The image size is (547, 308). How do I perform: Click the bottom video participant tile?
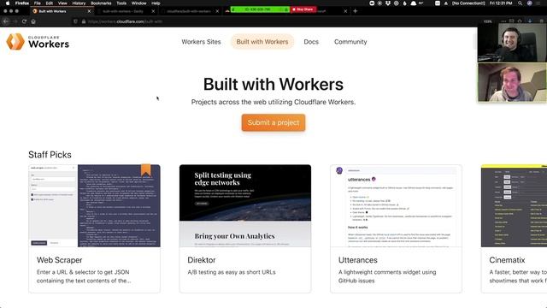[512, 82]
